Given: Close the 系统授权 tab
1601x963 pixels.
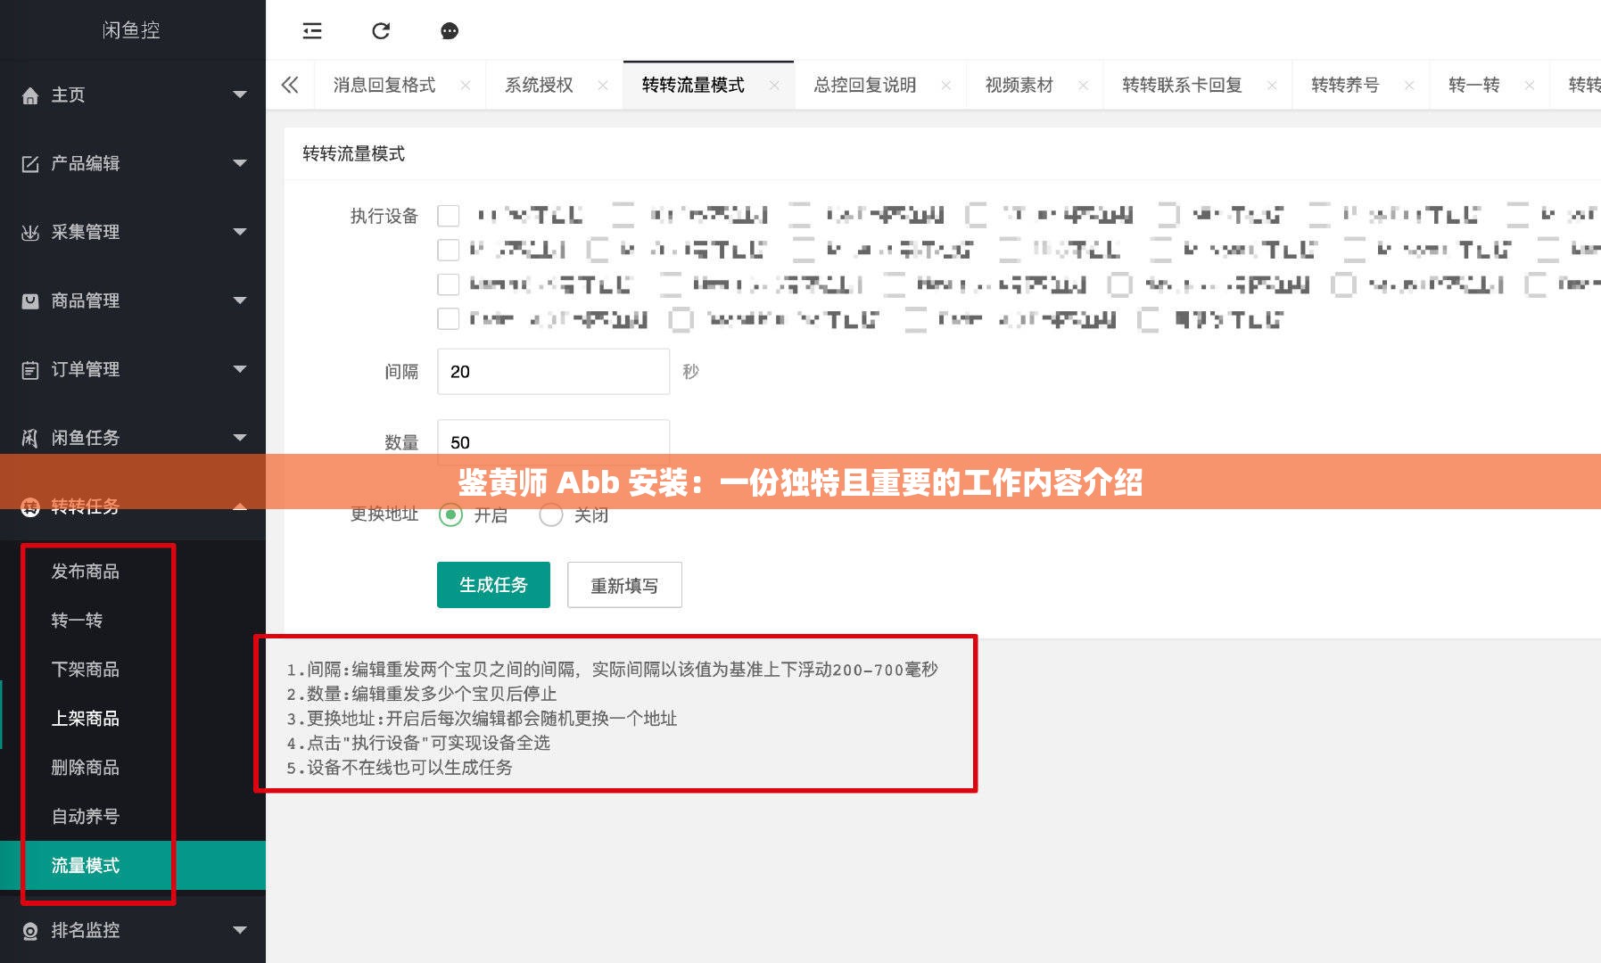Looking at the screenshot, I should (x=603, y=86).
